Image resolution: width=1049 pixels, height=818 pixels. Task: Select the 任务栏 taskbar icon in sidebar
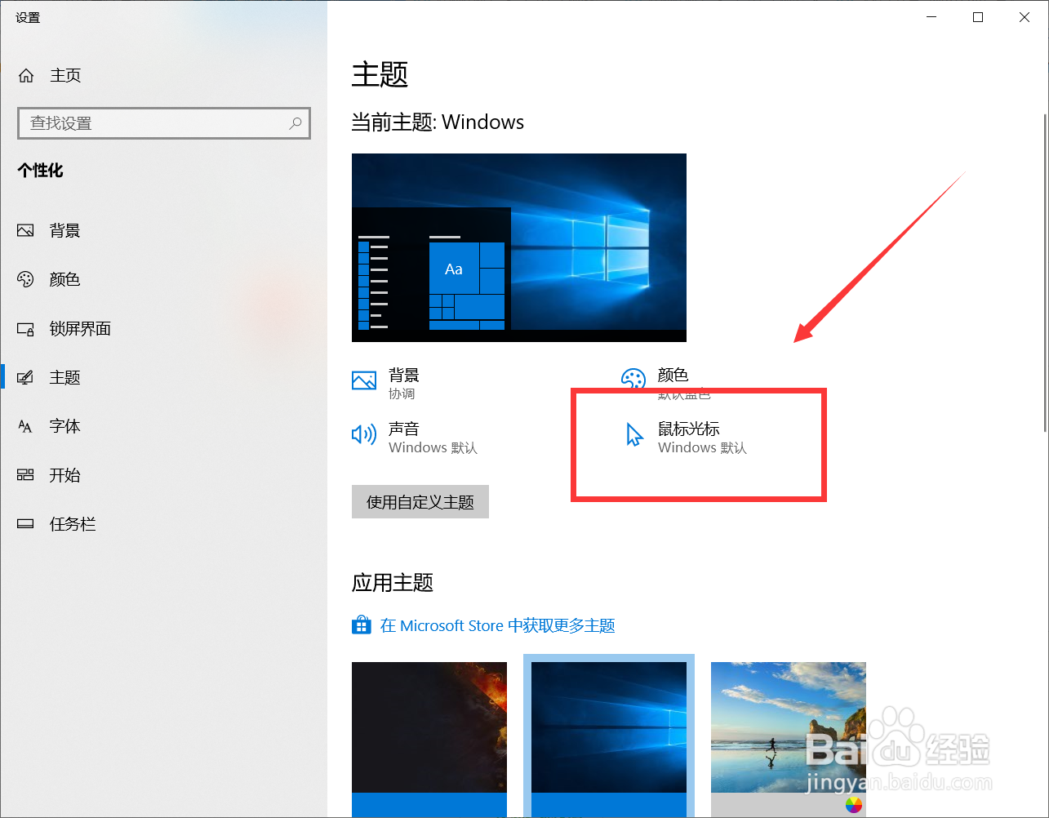(25, 524)
